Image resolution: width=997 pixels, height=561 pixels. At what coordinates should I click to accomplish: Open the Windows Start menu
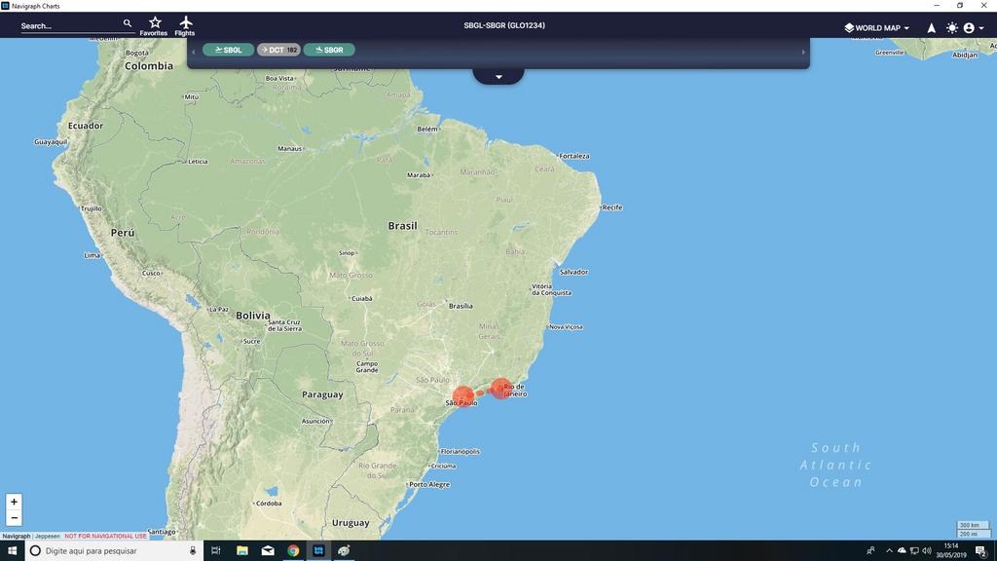(x=12, y=551)
